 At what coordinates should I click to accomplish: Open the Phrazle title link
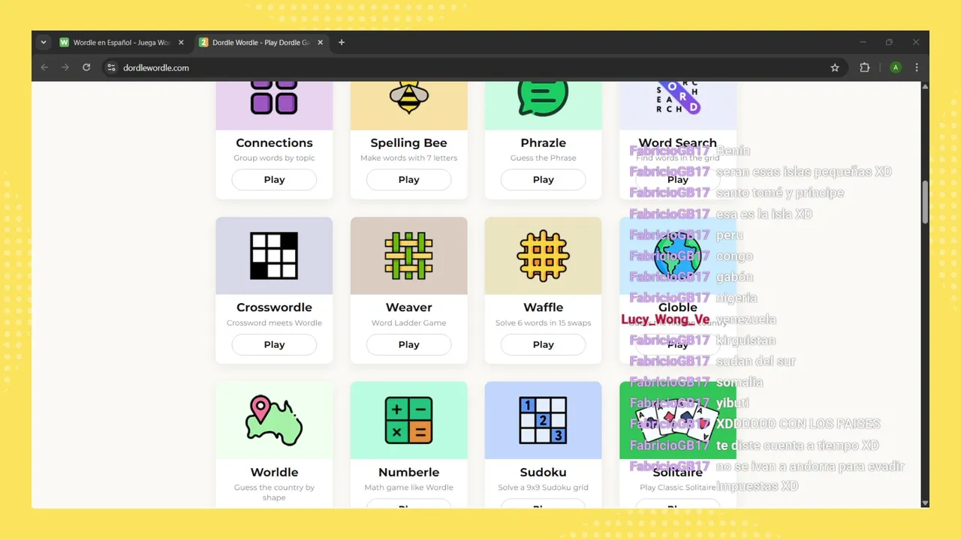point(544,142)
